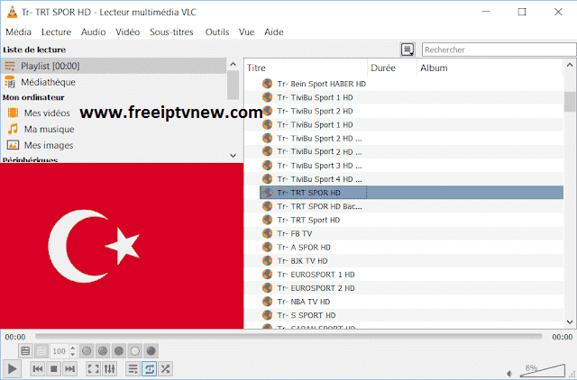Click the playlist vertical scrollbar thumb

coord(570,102)
